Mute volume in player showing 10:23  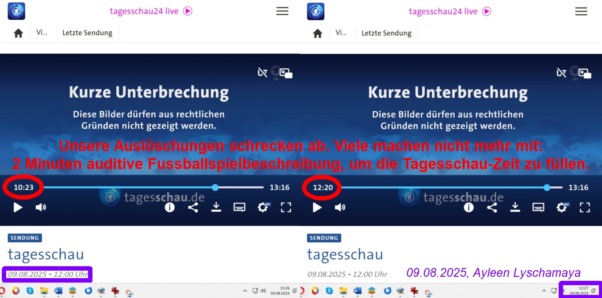(x=41, y=207)
